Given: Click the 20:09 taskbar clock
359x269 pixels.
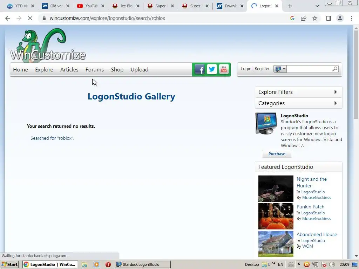Looking at the screenshot, I should (344, 264).
